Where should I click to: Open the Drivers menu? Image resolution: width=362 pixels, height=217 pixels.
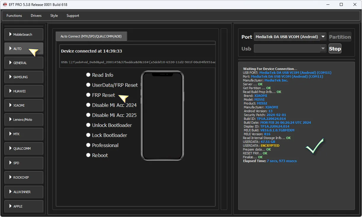click(x=36, y=16)
